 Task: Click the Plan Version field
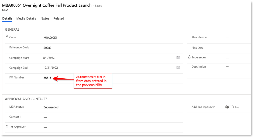(227, 38)
